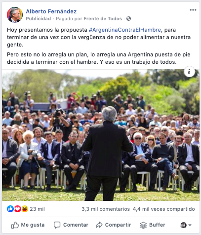Open the three-dot post options menu
This screenshot has width=201, height=235.
coord(193,10)
